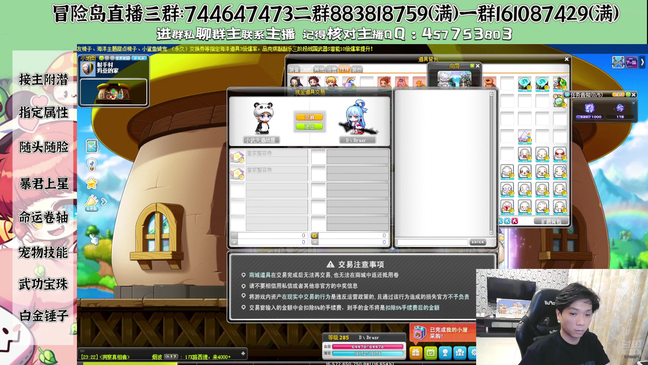The width and height of the screenshot is (648, 365).
Task: Open the green calendar event icon
Action: pyautogui.click(x=430, y=353)
